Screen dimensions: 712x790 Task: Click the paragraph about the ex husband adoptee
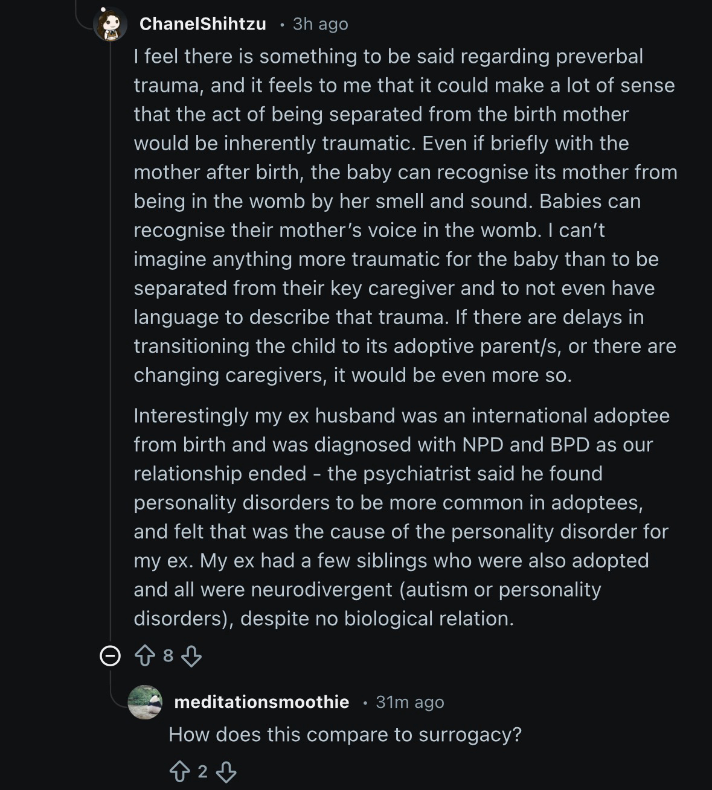click(x=402, y=517)
